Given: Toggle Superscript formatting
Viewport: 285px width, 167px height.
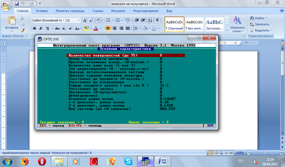Looking at the screenshot, I should click(70, 28).
